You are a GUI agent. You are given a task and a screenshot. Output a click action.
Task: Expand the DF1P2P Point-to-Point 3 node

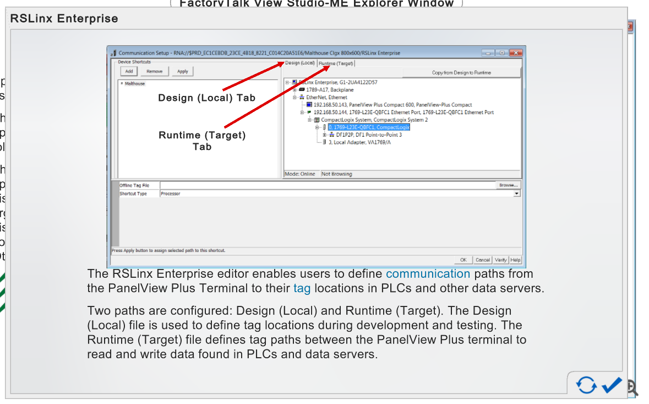[325, 134]
